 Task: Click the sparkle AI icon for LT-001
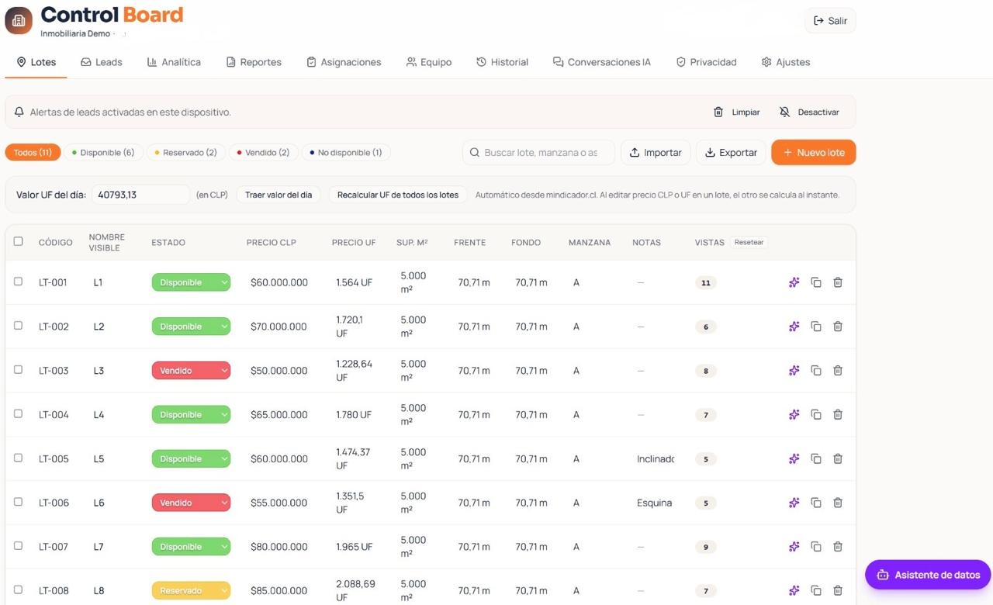[794, 282]
